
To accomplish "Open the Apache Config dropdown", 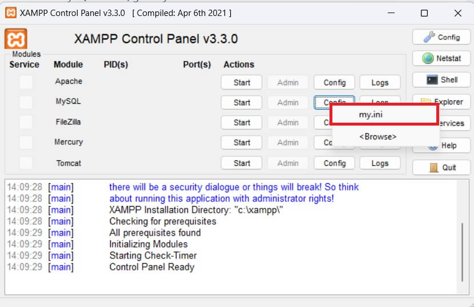I will (x=334, y=82).
